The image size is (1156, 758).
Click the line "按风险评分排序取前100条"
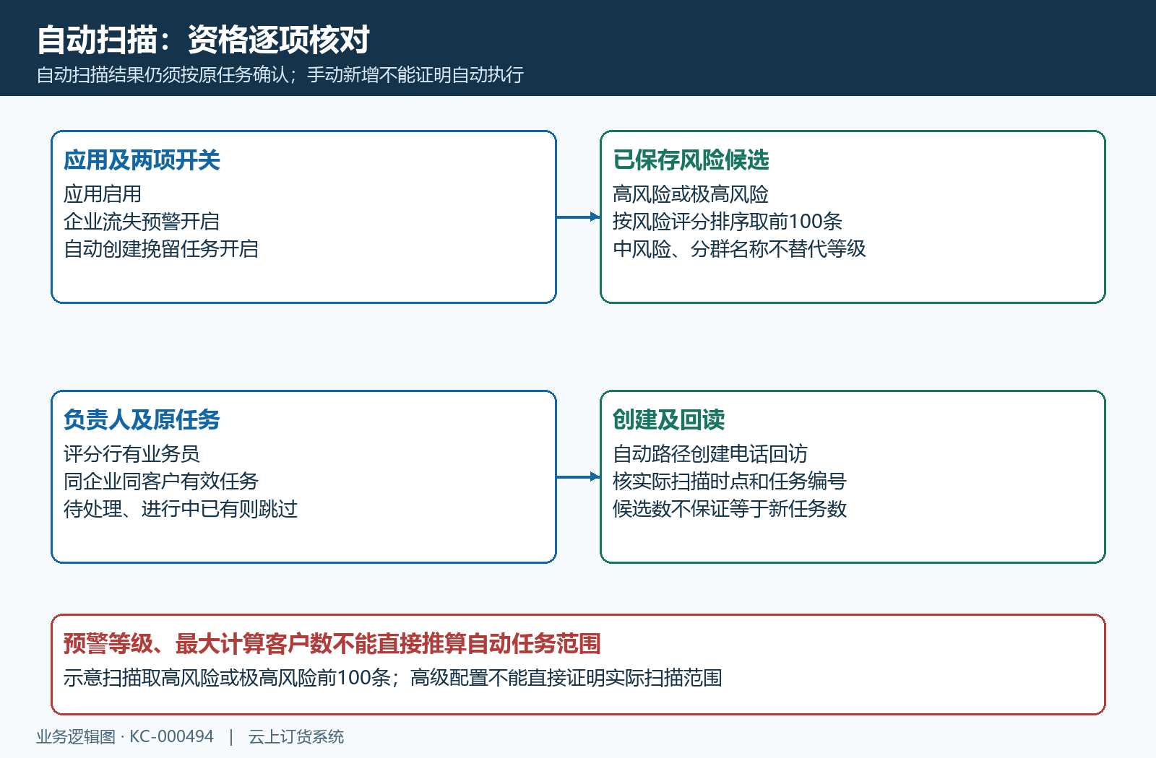(728, 221)
